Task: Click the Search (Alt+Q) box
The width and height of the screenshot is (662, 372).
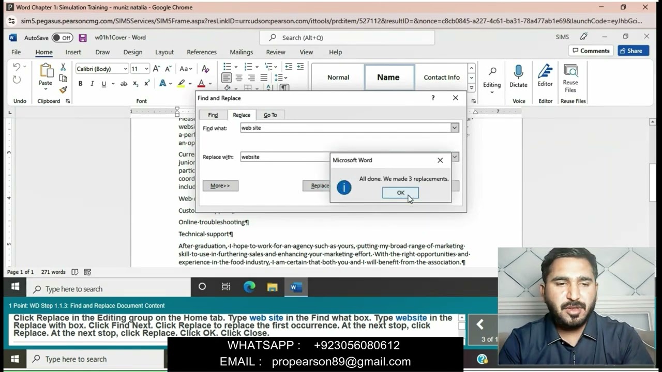Action: pyautogui.click(x=347, y=38)
